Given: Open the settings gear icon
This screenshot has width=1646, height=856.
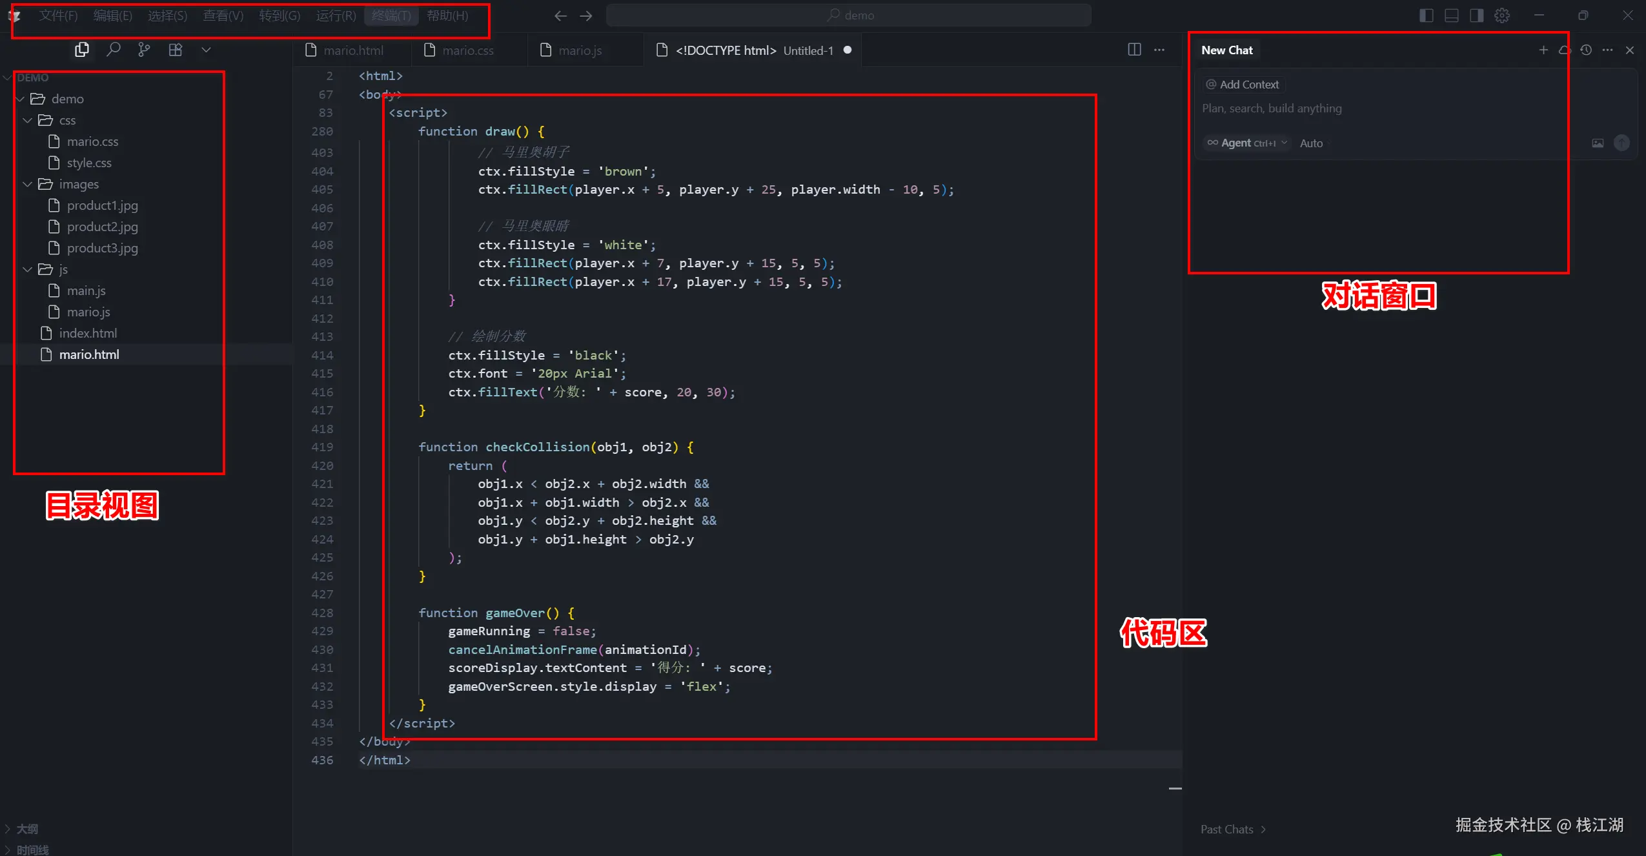Looking at the screenshot, I should pos(1502,15).
